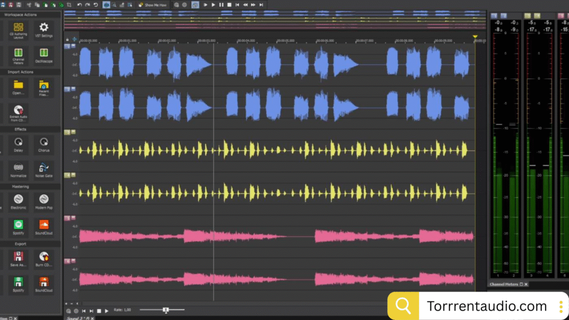The width and height of the screenshot is (569, 320).
Task: Toggle the pink track's channel button
Action: pyautogui.click(x=67, y=218)
